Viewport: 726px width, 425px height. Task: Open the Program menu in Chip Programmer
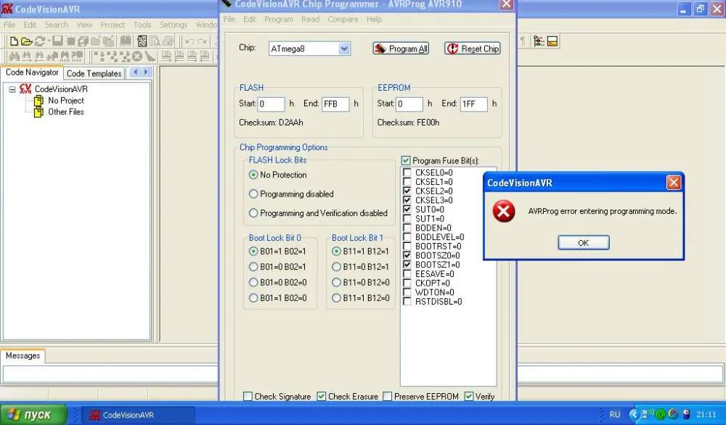(278, 20)
